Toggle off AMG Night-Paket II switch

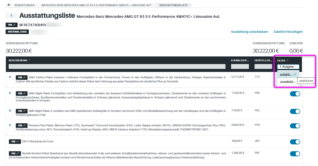pos(295,111)
